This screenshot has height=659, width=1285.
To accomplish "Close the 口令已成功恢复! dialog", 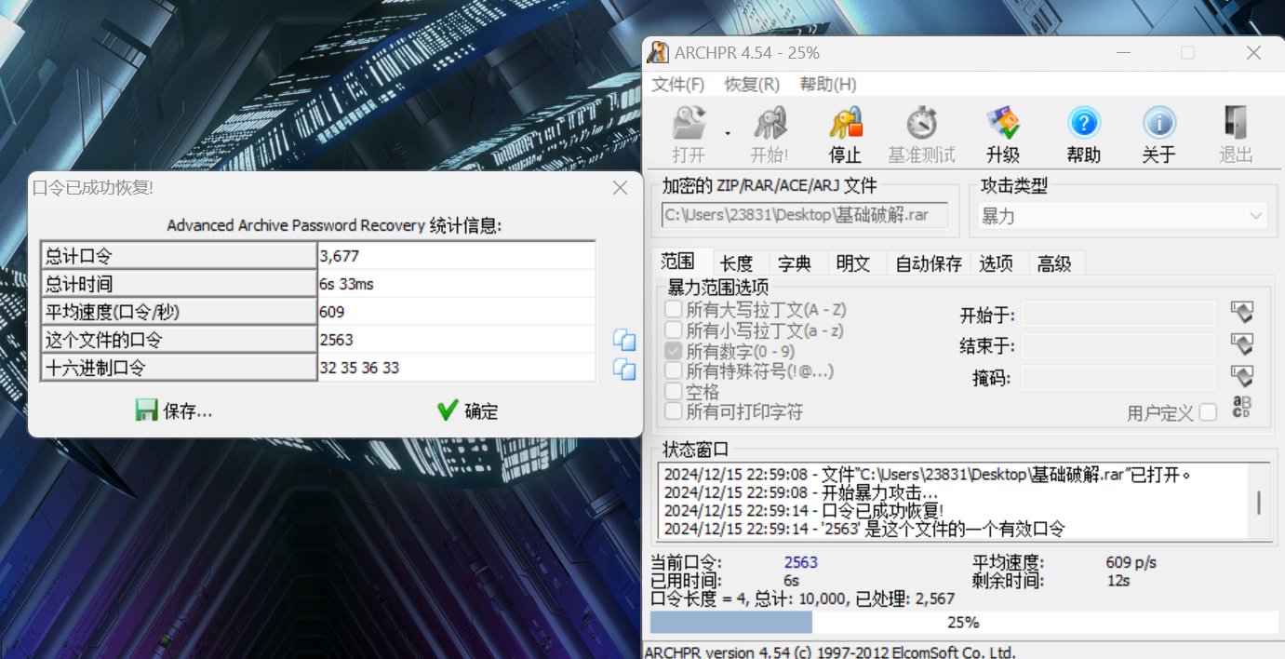I will pyautogui.click(x=621, y=187).
